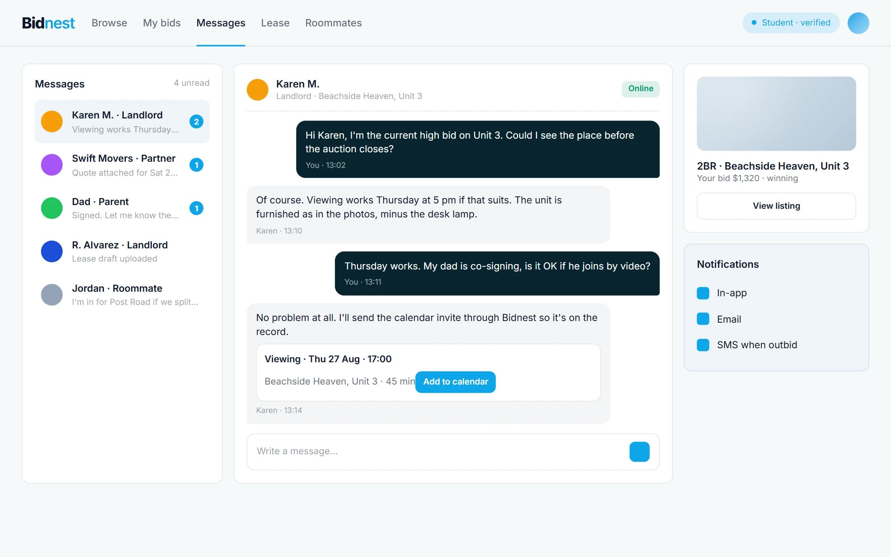Click the Your bid $1,320 winning text
Screen dimensions: 891x557
pyautogui.click(x=747, y=178)
